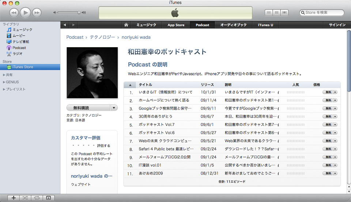The height and width of the screenshot is (202, 351).
Task: Toggle shuffle playback
Action: pos(25,198)
